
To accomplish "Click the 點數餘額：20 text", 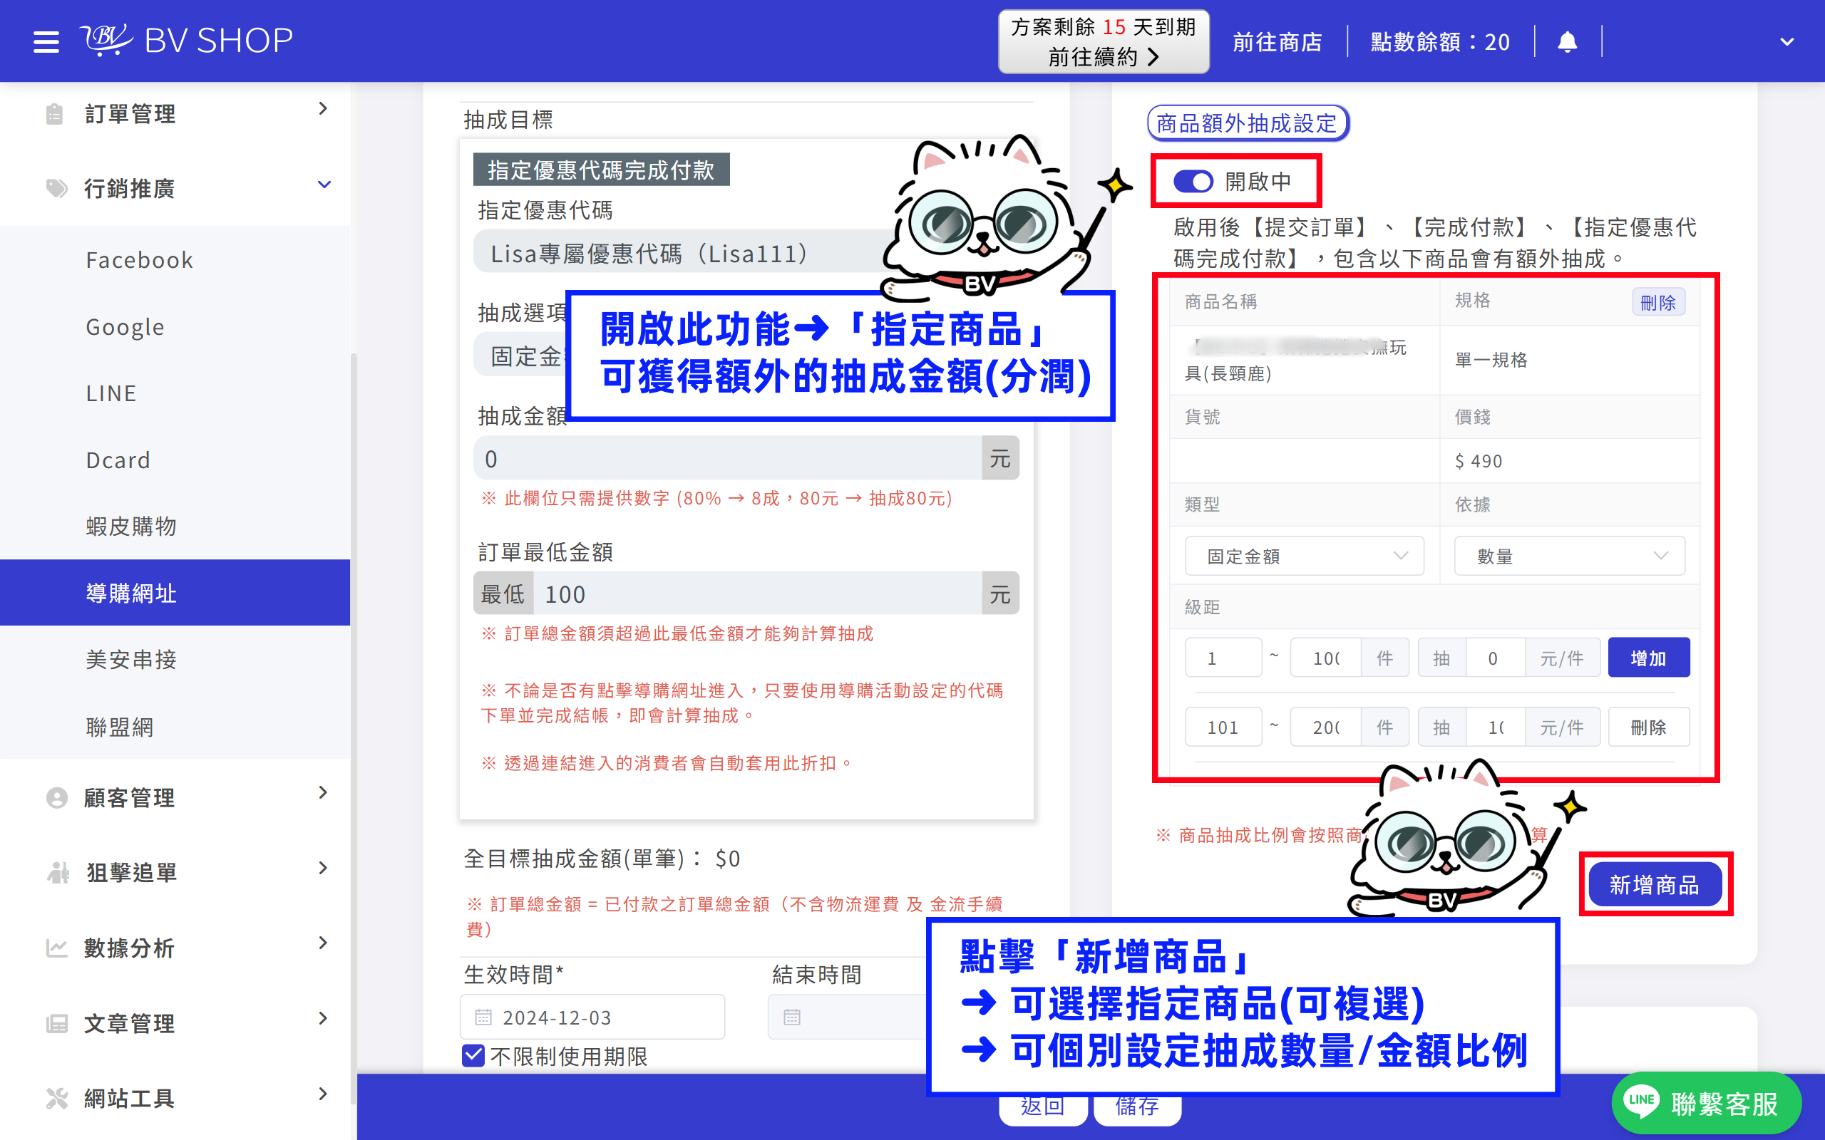I will (x=1439, y=41).
